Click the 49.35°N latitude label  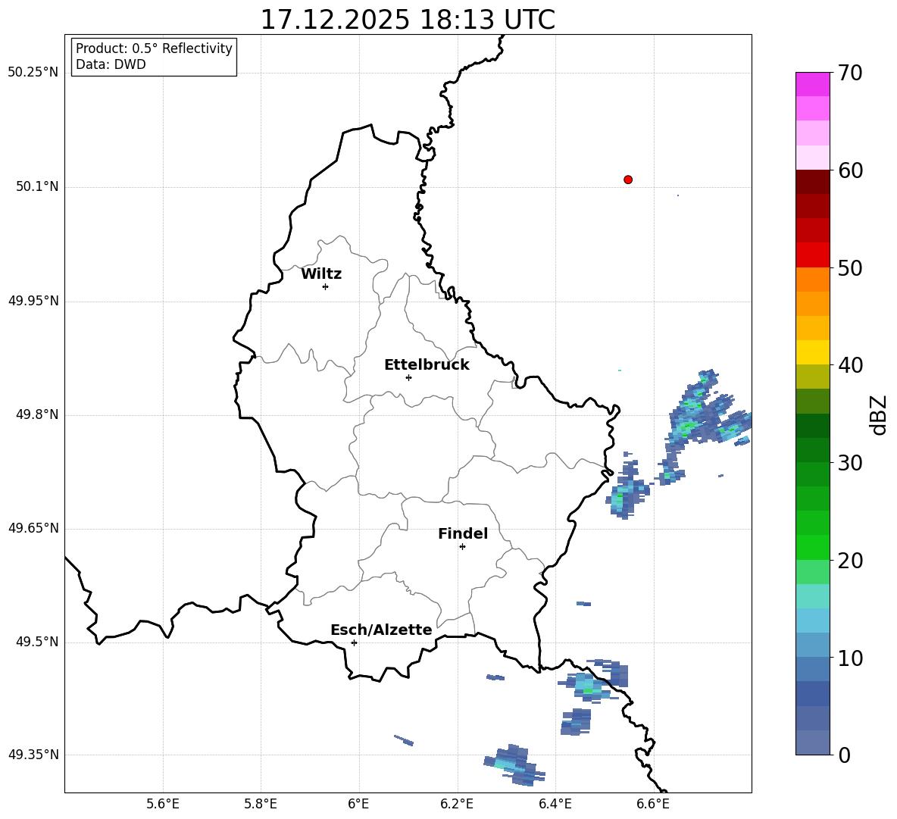[x=33, y=755]
